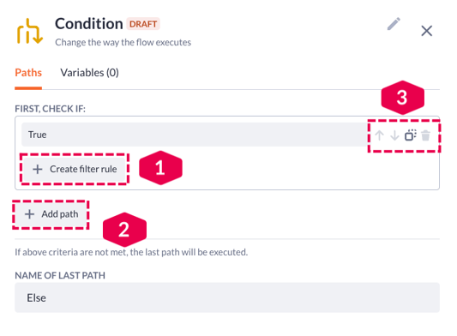Open the Variables (0) tab
457x336 pixels.
89,73
